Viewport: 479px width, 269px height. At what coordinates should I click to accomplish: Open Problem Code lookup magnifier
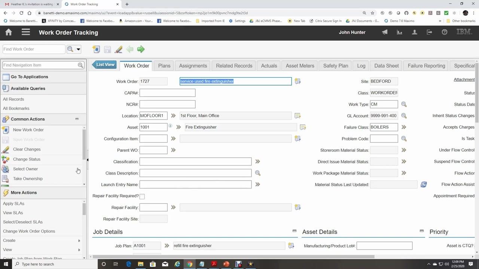point(404,139)
